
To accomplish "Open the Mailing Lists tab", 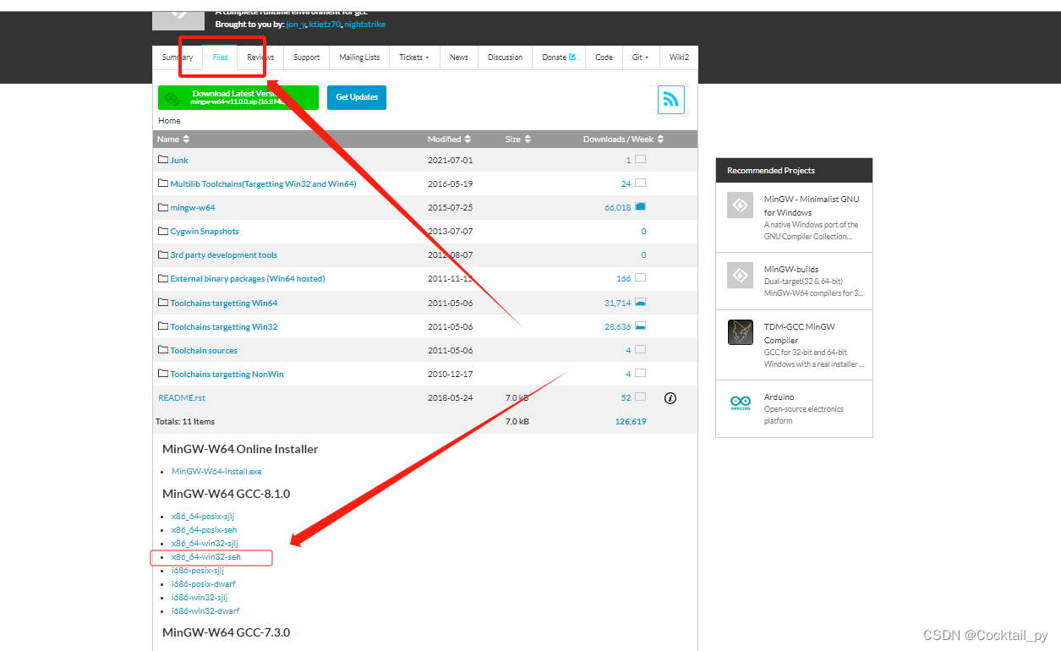I will (359, 57).
